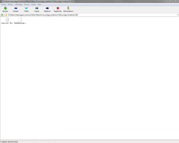Click the '0 objet(s) sélectionné(s)' status text

tap(9, 142)
